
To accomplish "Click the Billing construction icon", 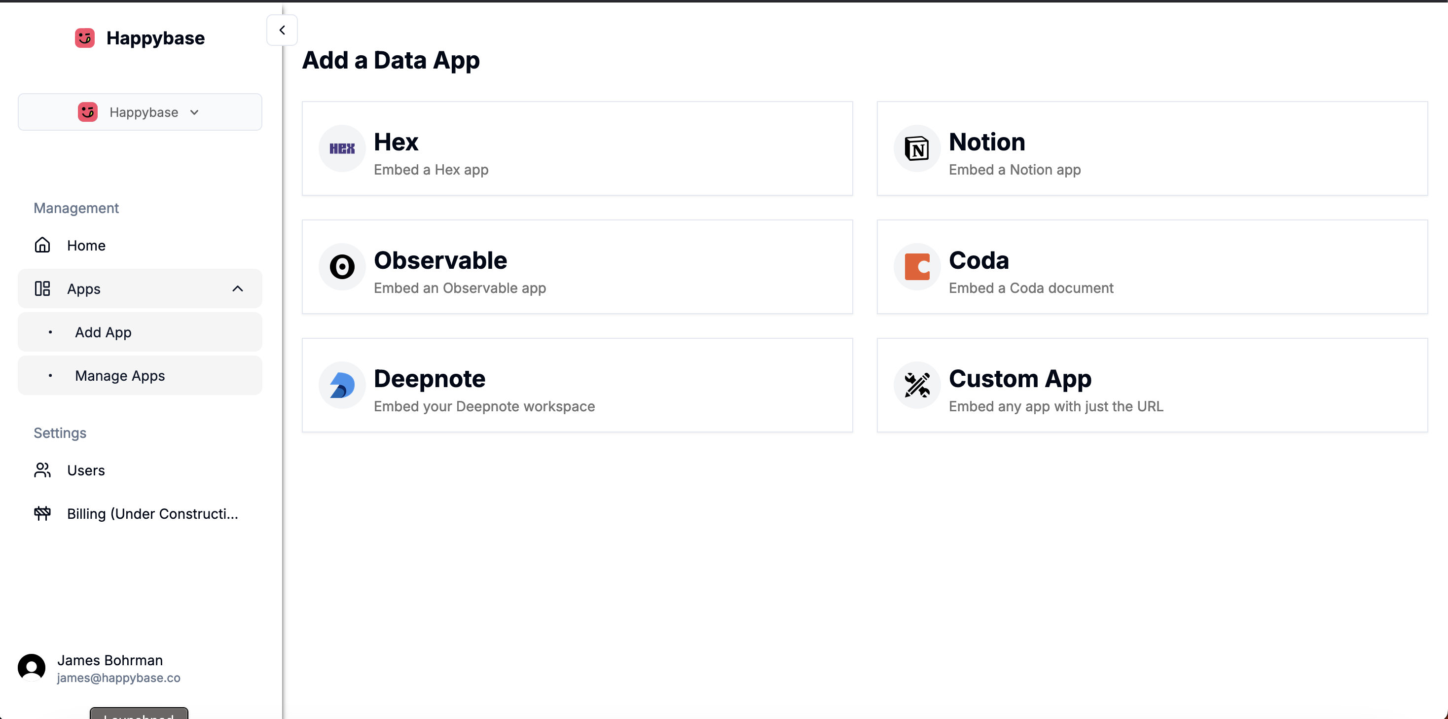I will coord(42,513).
